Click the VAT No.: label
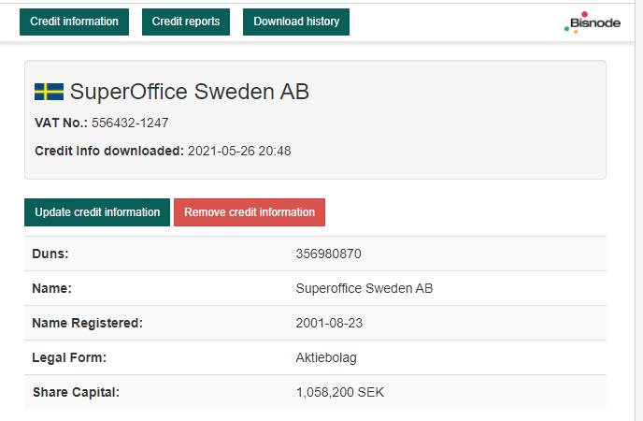643x421 pixels. click(61, 123)
